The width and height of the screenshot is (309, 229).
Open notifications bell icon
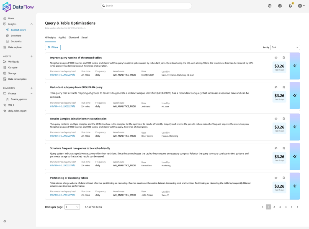click(x=291, y=6)
